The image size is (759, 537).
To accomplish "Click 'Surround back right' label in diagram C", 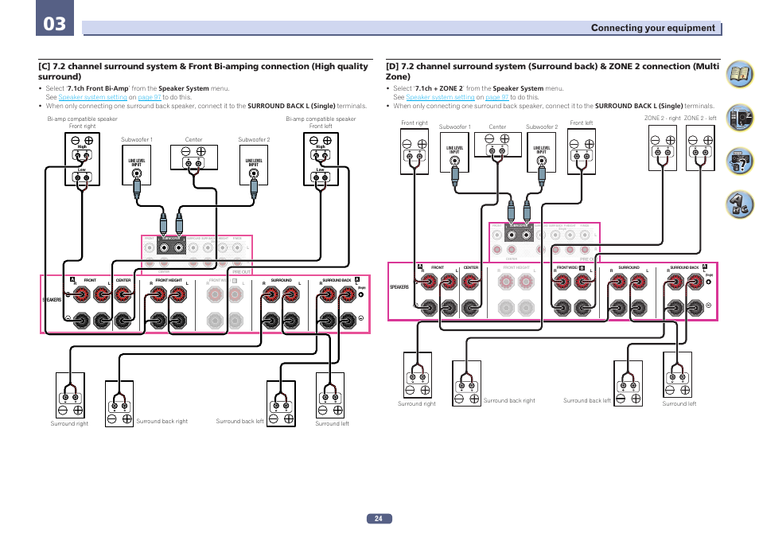I will pos(162,422).
